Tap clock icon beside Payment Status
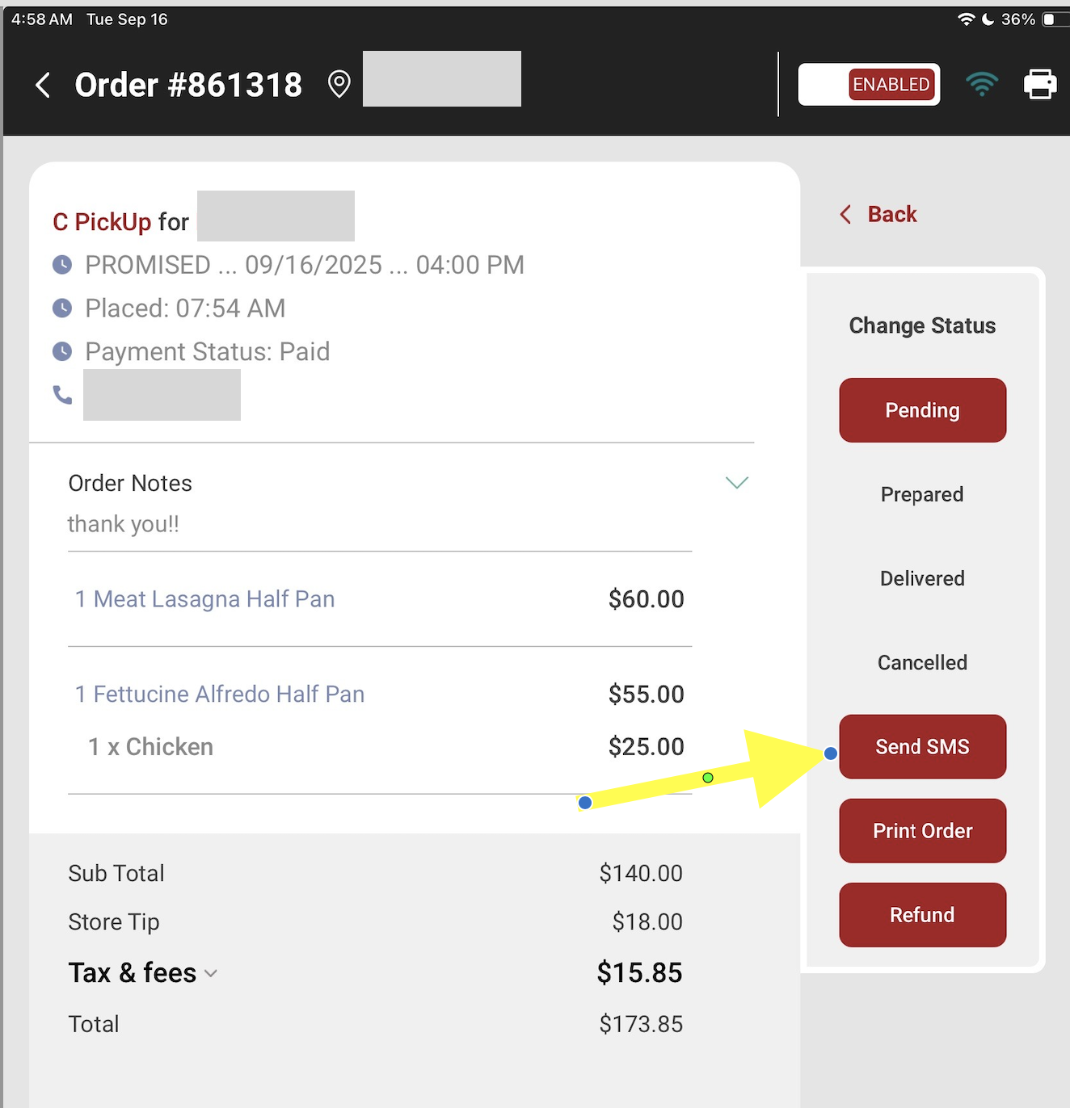Viewport: 1070px width, 1108px height. [x=62, y=351]
